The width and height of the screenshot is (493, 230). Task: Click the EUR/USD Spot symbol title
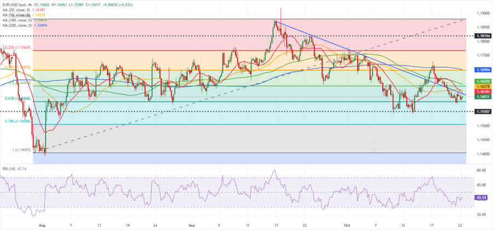click(x=15, y=3)
